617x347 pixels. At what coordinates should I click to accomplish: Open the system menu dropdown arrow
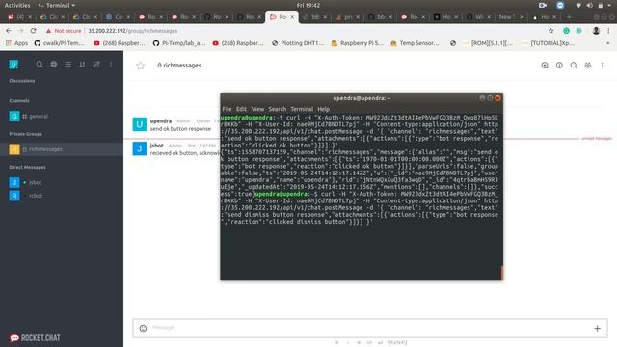coord(610,5)
